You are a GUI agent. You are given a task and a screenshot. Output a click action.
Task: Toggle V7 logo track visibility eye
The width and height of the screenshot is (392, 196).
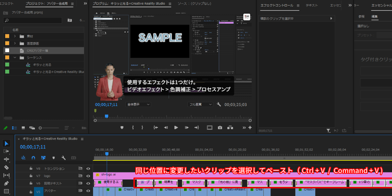88,176
